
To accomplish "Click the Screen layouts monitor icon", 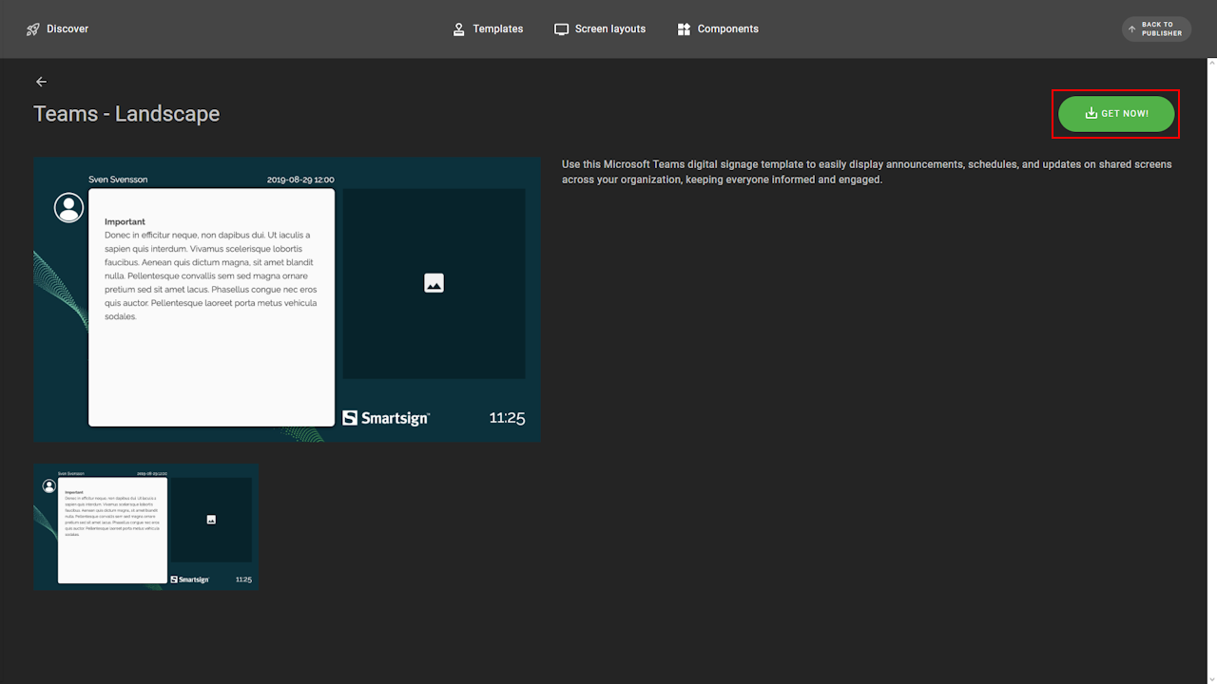I will [562, 29].
